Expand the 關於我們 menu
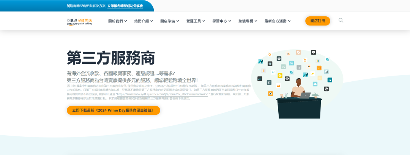 pyautogui.click(x=118, y=21)
